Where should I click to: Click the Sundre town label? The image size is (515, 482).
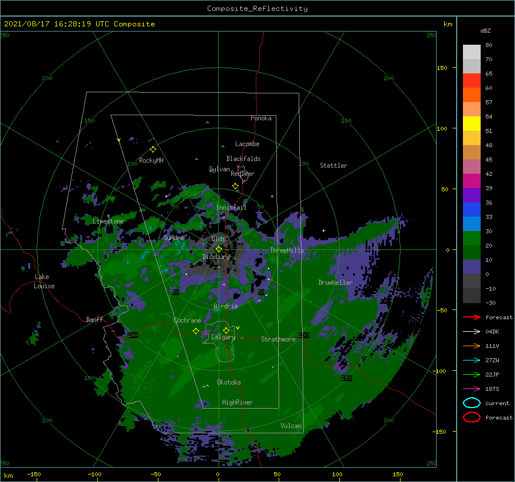click(x=173, y=237)
